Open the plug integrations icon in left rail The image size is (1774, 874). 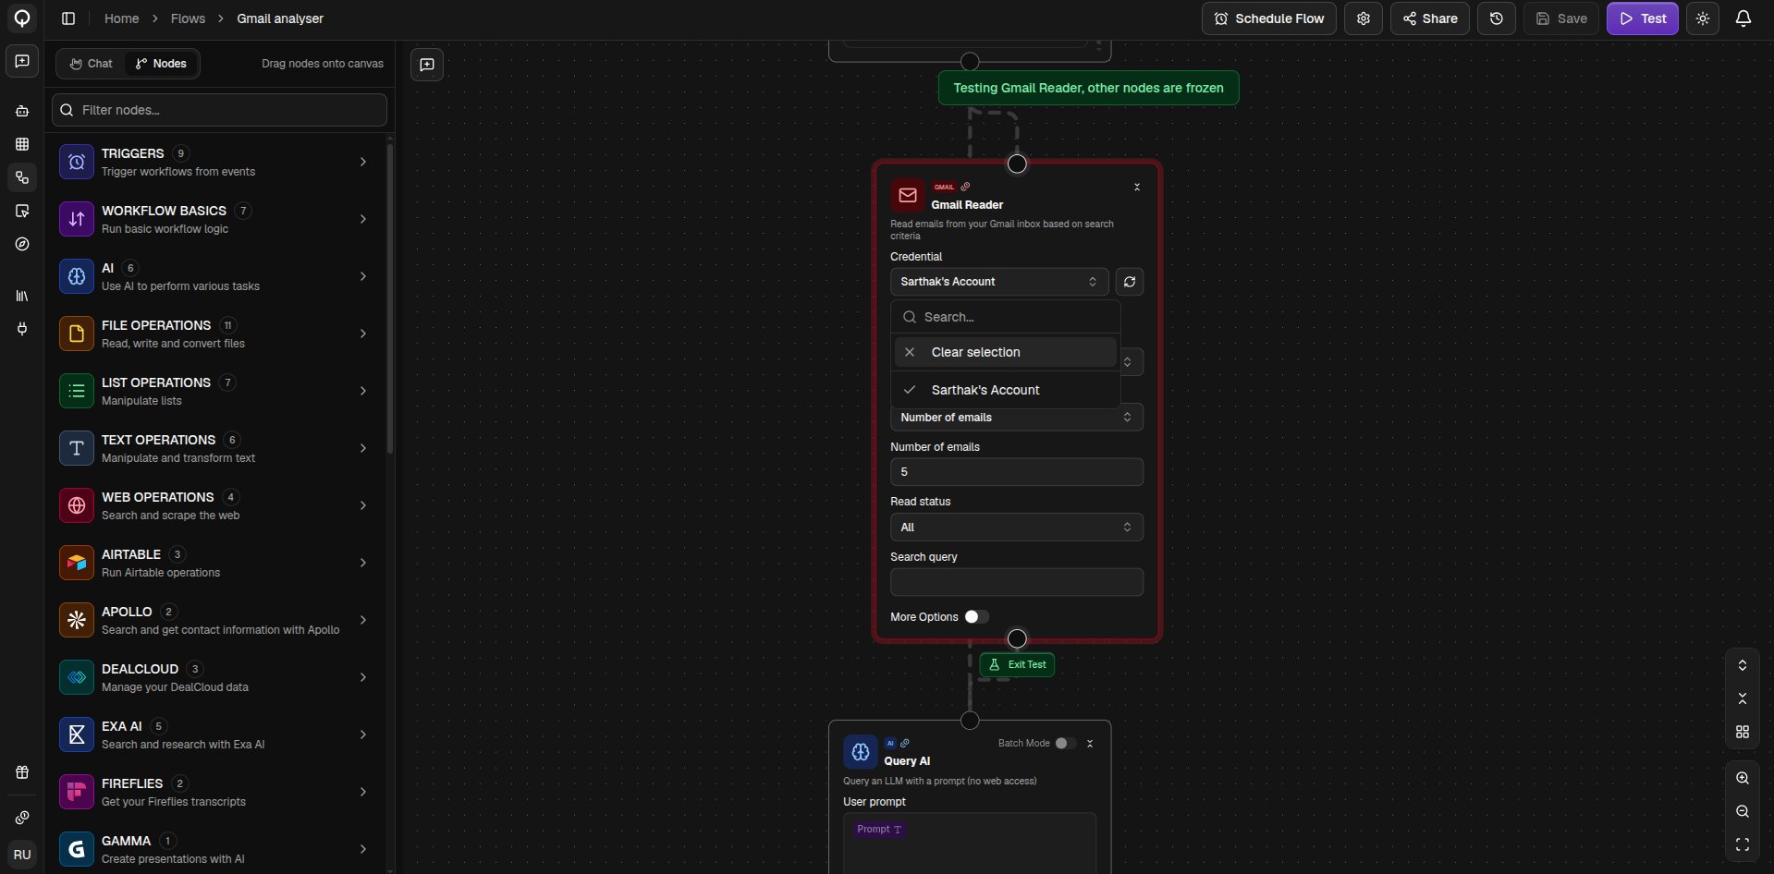[22, 329]
